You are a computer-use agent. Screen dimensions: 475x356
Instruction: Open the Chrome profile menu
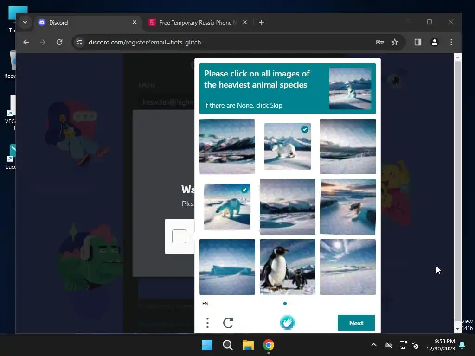(x=434, y=42)
